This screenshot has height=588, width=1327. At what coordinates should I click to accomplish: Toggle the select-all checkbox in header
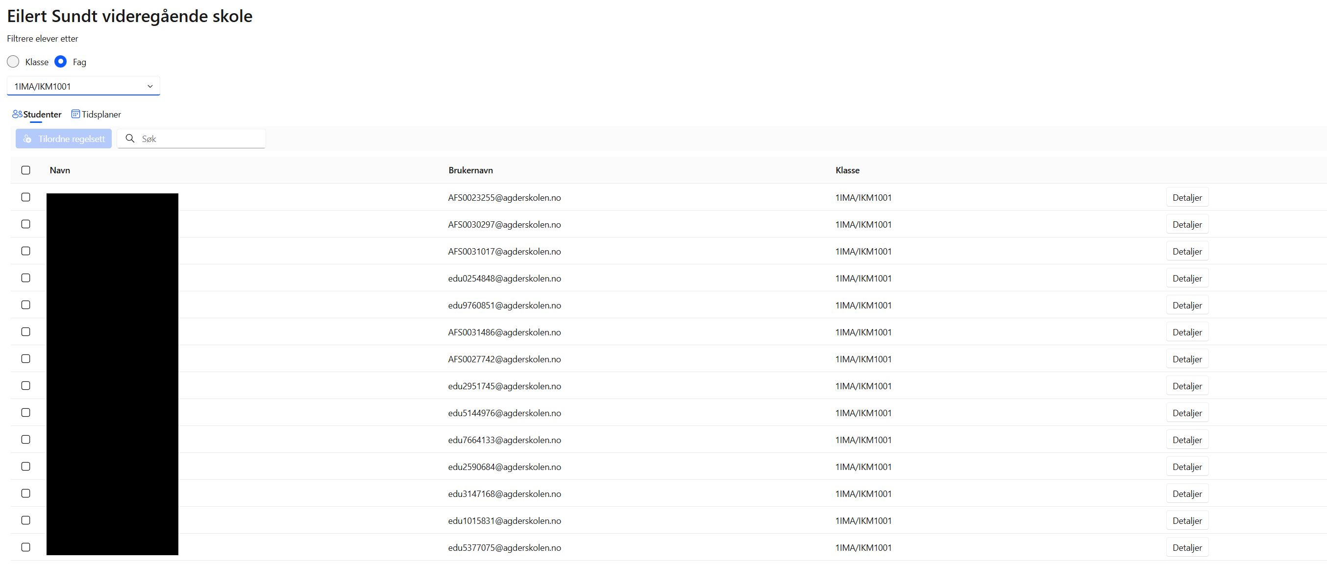pos(26,170)
